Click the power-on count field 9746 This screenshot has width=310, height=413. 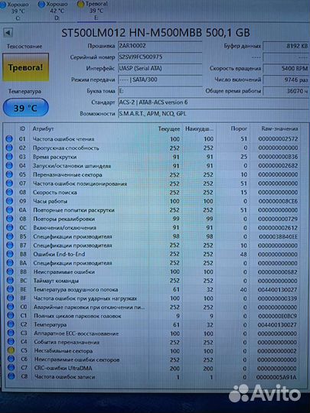286,80
